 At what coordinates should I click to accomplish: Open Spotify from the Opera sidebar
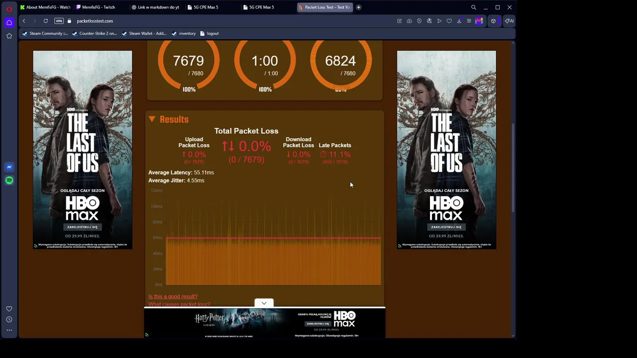coord(9,180)
